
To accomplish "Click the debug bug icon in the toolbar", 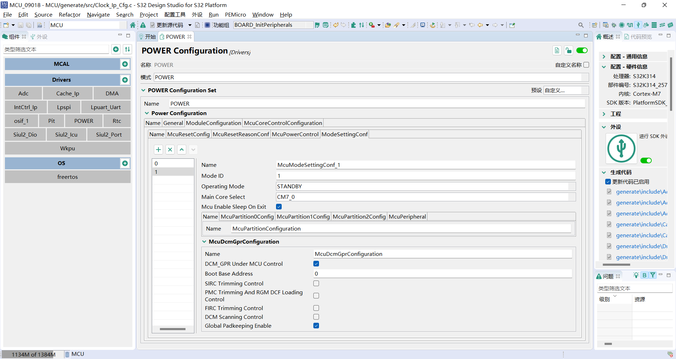I will coord(614,25).
